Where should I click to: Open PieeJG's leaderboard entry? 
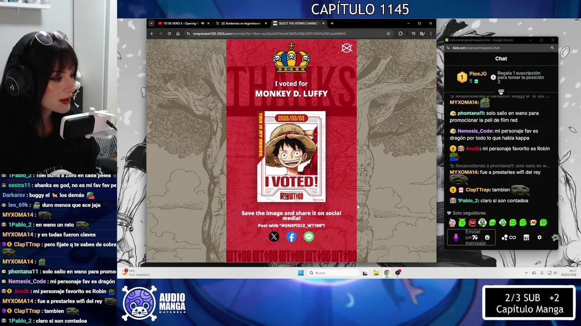coord(471,77)
